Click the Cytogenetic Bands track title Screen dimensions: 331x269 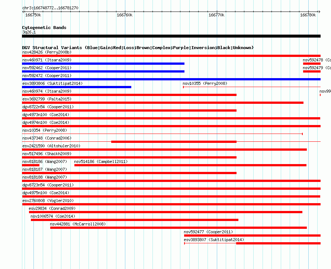click(x=44, y=28)
